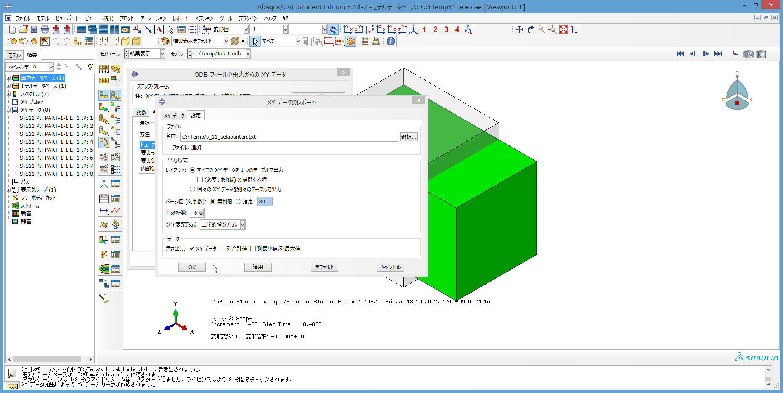
Task: Choose '無制限' page width radio
Action: tap(212, 202)
